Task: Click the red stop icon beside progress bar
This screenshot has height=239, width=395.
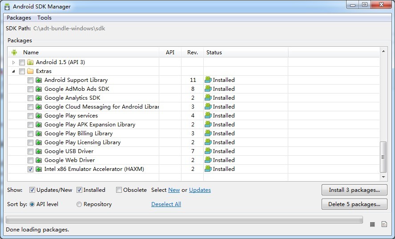Action: point(372,224)
